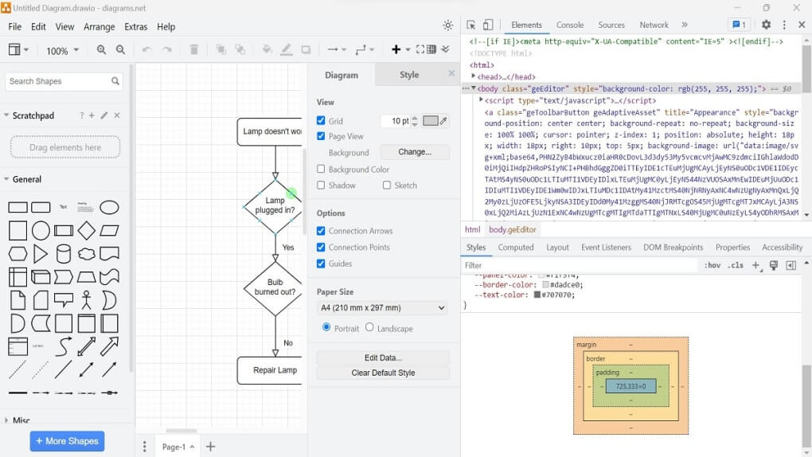Toggle the light/dark appearance sun icon
Image resolution: width=812 pixels, height=457 pixels.
click(x=448, y=25)
